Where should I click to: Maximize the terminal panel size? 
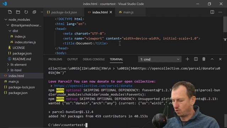pos(212,59)
